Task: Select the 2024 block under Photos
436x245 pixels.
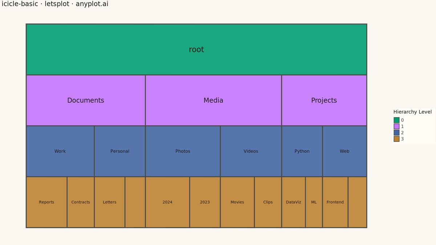Action: coord(167,202)
